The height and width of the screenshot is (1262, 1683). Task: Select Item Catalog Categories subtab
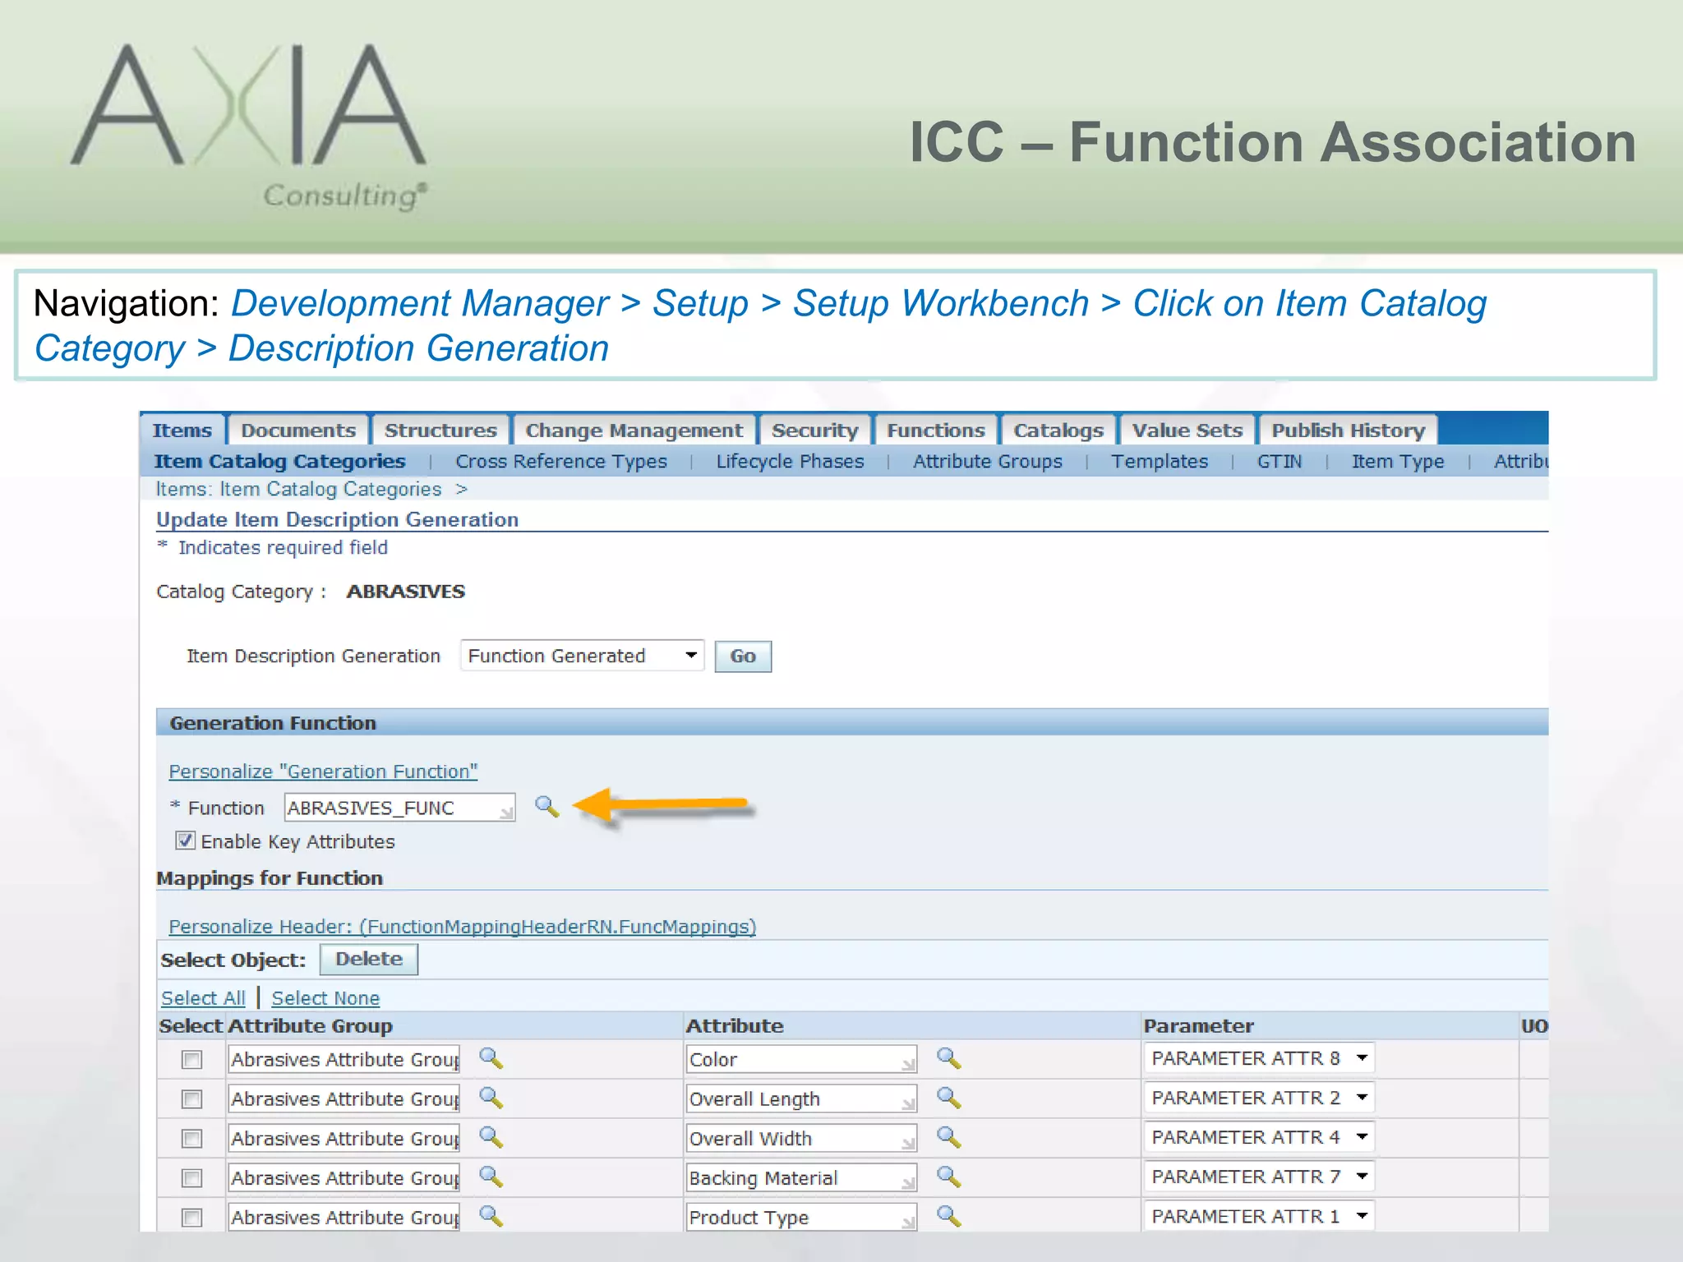pos(279,462)
